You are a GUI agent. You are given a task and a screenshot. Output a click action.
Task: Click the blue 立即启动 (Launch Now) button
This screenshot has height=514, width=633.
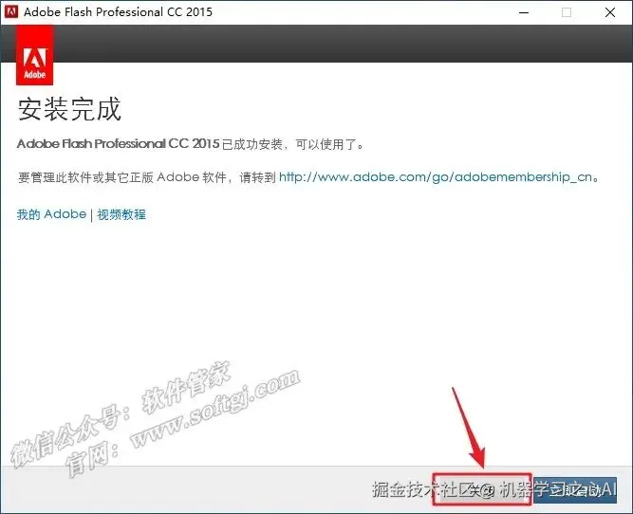(575, 489)
